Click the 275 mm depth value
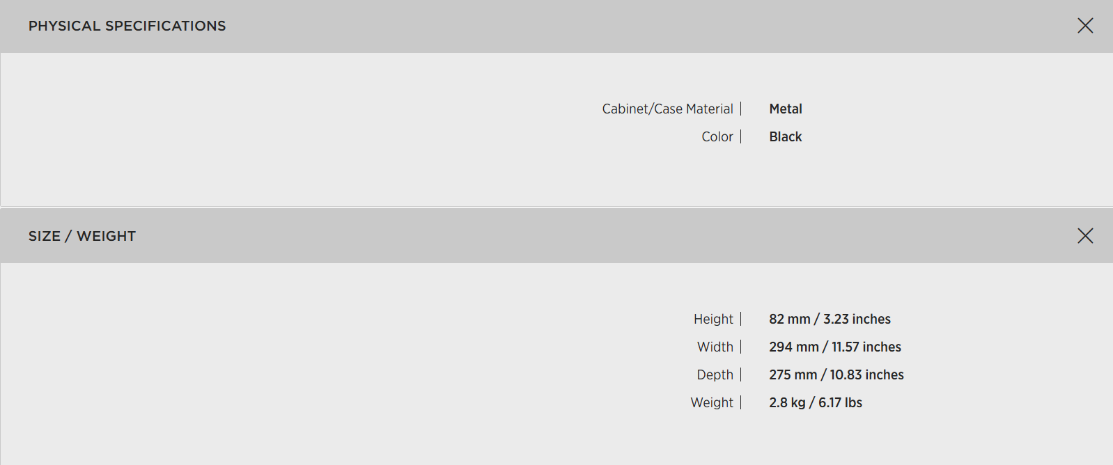This screenshot has height=465, width=1113. tap(793, 375)
